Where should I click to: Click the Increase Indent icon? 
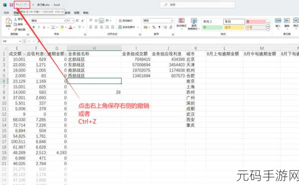coord(113,27)
